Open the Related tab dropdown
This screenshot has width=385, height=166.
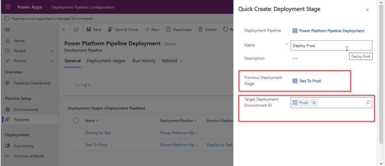click(x=172, y=61)
